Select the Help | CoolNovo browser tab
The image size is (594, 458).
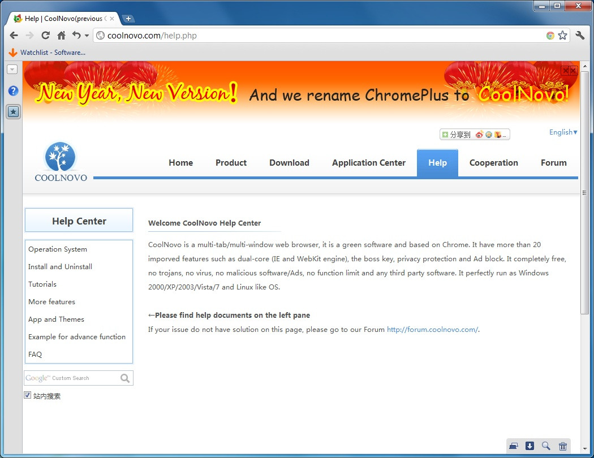click(x=63, y=19)
